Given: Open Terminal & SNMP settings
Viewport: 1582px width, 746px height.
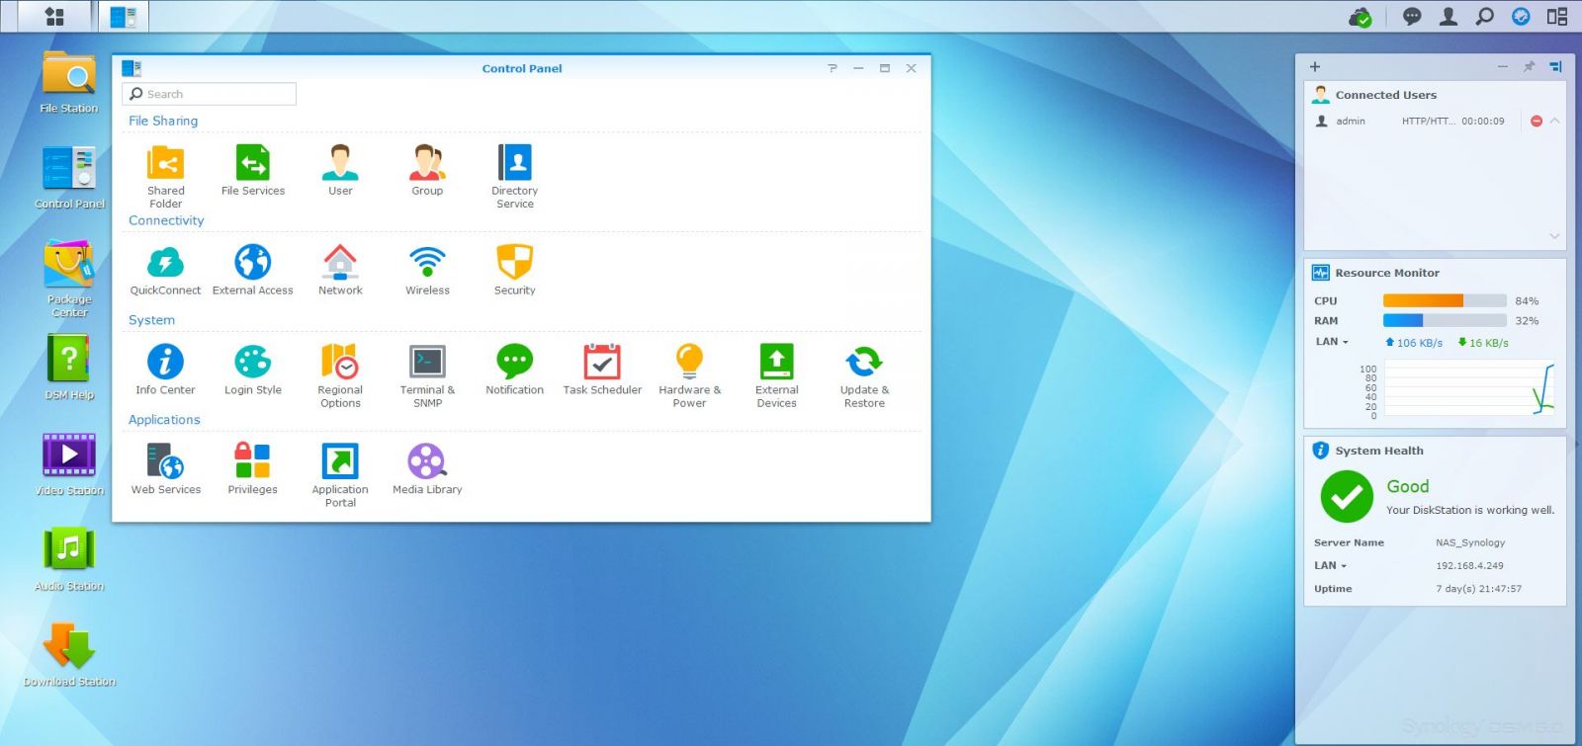Looking at the screenshot, I should point(427,375).
